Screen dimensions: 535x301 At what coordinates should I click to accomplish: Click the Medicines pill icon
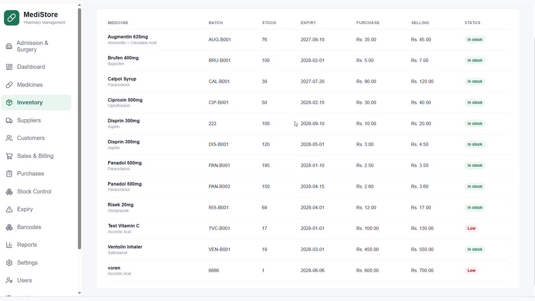pos(9,85)
